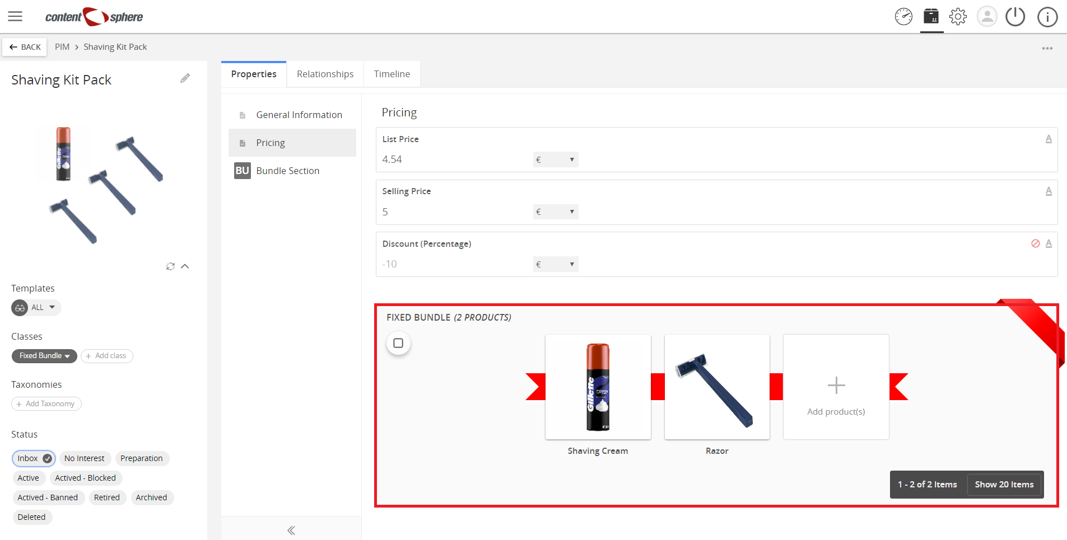Click the BACK button
Image resolution: width=1067 pixels, height=540 pixels.
25,47
